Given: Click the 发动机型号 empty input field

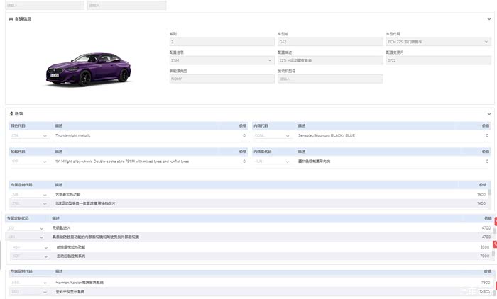Looking at the screenshot, I should pyautogui.click(x=330, y=79).
